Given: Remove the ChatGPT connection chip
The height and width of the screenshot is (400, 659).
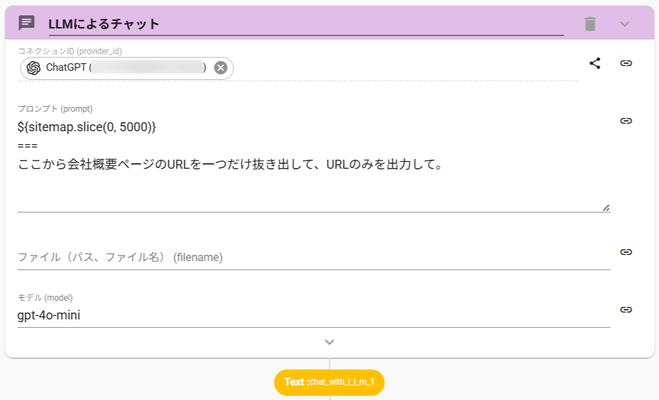Looking at the screenshot, I should click(x=220, y=67).
